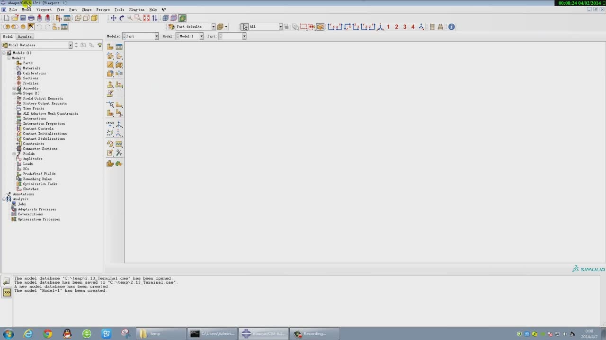Select the Pan View tool
Viewport: 606px width, 340px height.
tap(114, 18)
